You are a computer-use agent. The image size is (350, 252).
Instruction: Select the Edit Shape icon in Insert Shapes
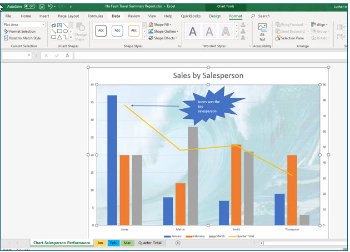53,25
